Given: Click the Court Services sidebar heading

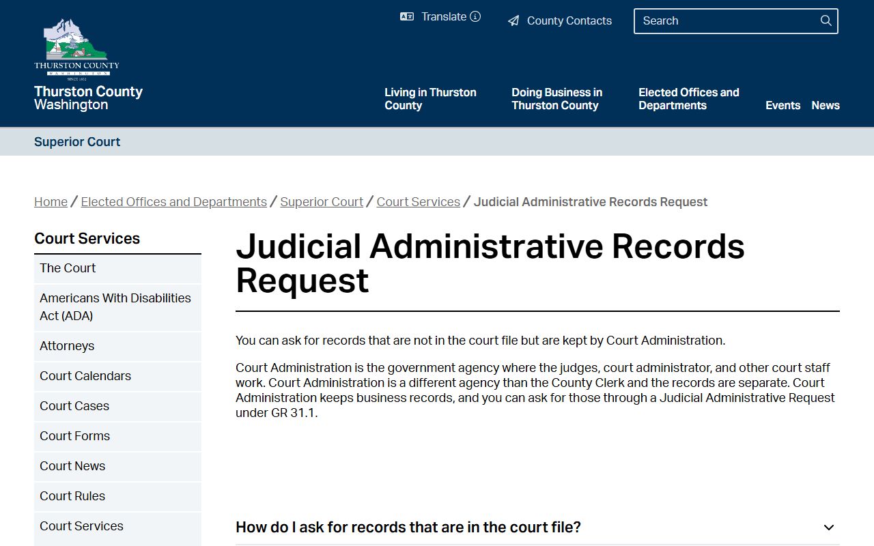Looking at the screenshot, I should (87, 238).
